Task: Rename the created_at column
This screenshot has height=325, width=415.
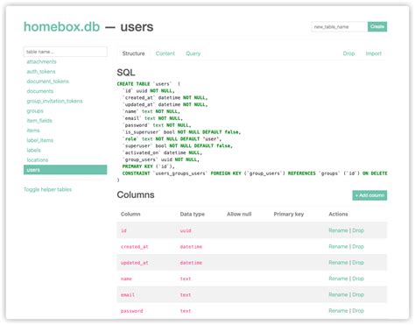Action: click(338, 246)
